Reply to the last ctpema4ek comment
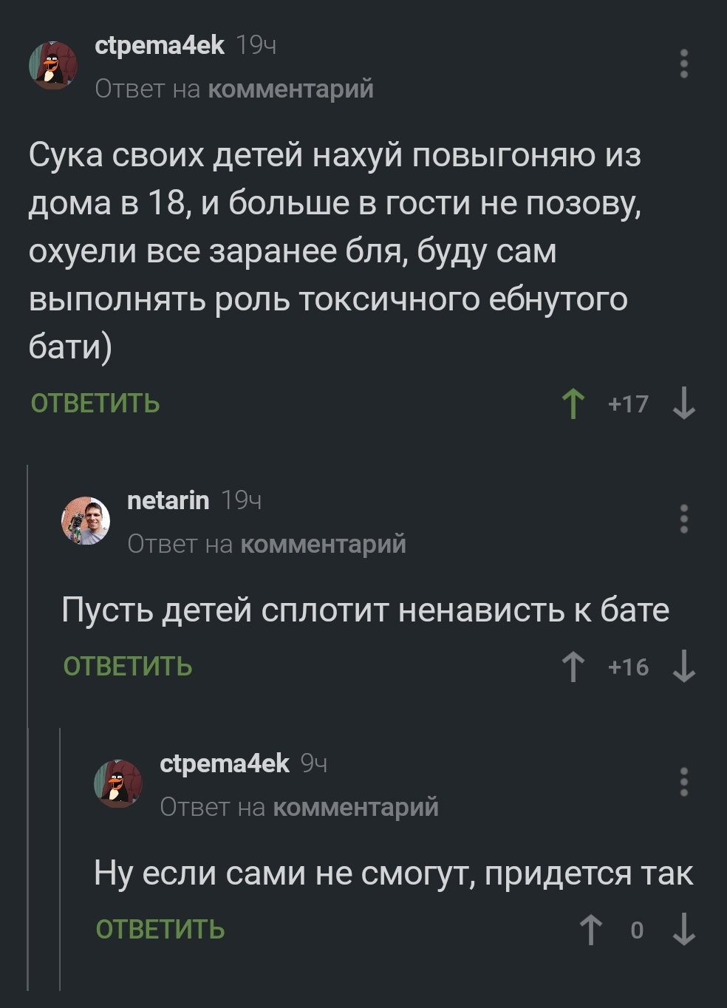The width and height of the screenshot is (727, 1008). 160,930
